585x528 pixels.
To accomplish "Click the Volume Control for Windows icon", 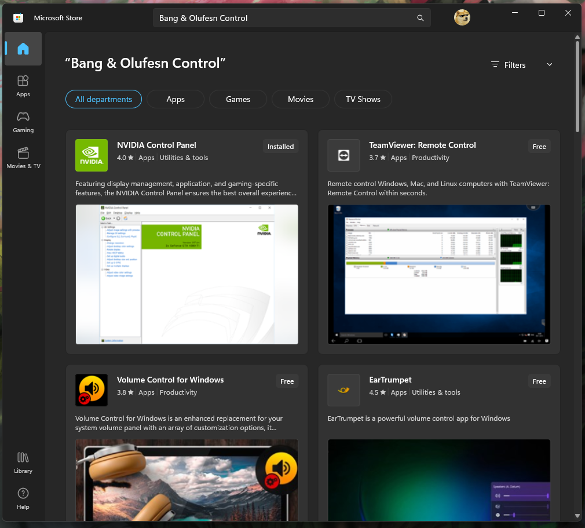I will [92, 390].
